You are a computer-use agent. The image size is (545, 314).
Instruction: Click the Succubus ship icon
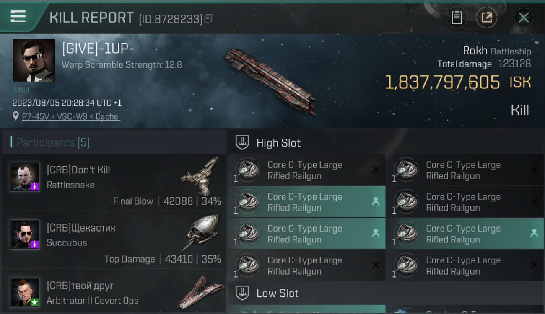pos(202,233)
